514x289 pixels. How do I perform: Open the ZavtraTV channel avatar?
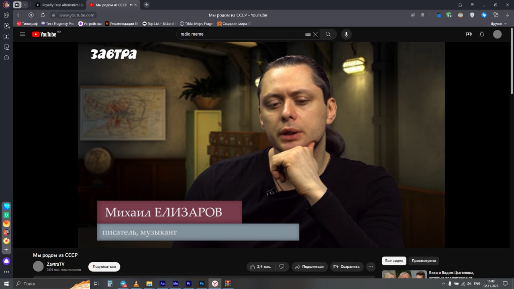pyautogui.click(x=38, y=266)
